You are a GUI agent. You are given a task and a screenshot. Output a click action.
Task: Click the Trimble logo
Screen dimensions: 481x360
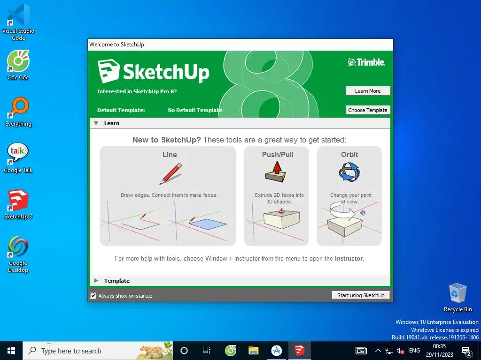(x=366, y=62)
